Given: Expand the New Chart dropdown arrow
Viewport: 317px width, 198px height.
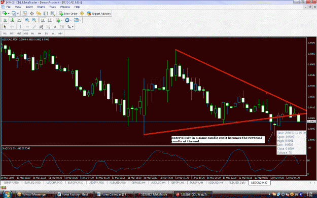Looking at the screenshot, I should coord(9,14).
